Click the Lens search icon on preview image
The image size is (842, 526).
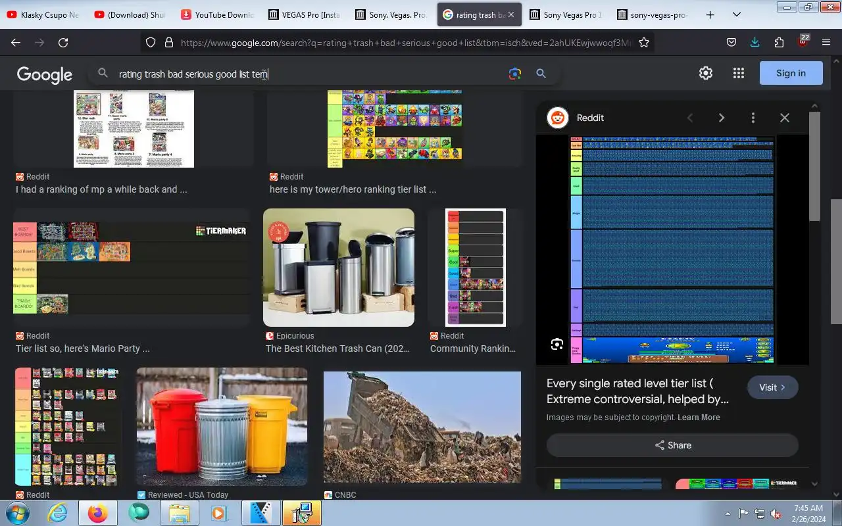click(x=557, y=344)
